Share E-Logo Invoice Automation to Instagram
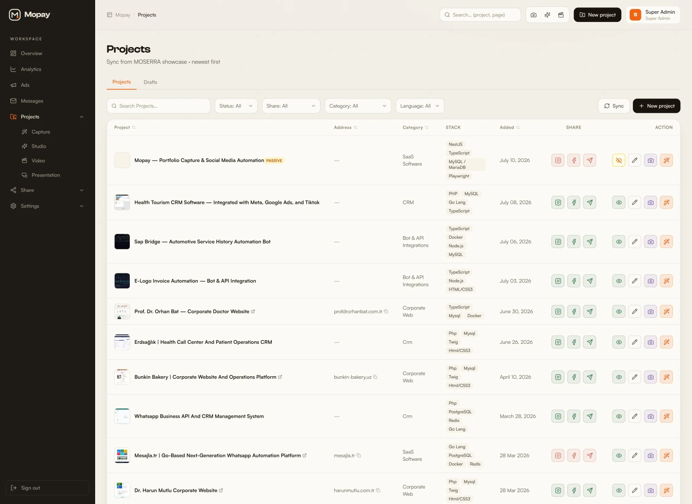Viewport: 692px width, 504px height. (558, 281)
